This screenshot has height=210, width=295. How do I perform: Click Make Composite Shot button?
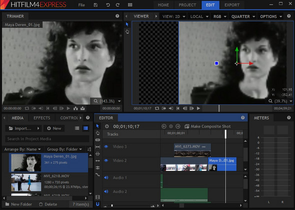pyautogui.click(x=207, y=126)
